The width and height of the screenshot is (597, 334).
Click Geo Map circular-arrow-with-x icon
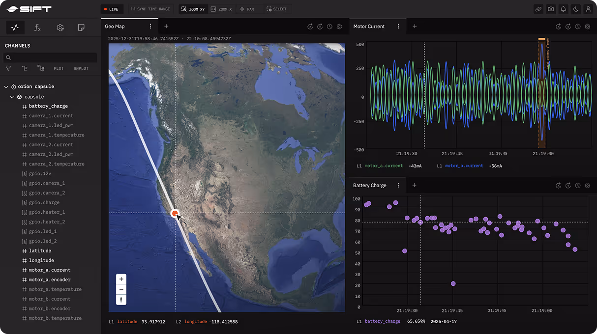[310, 27]
